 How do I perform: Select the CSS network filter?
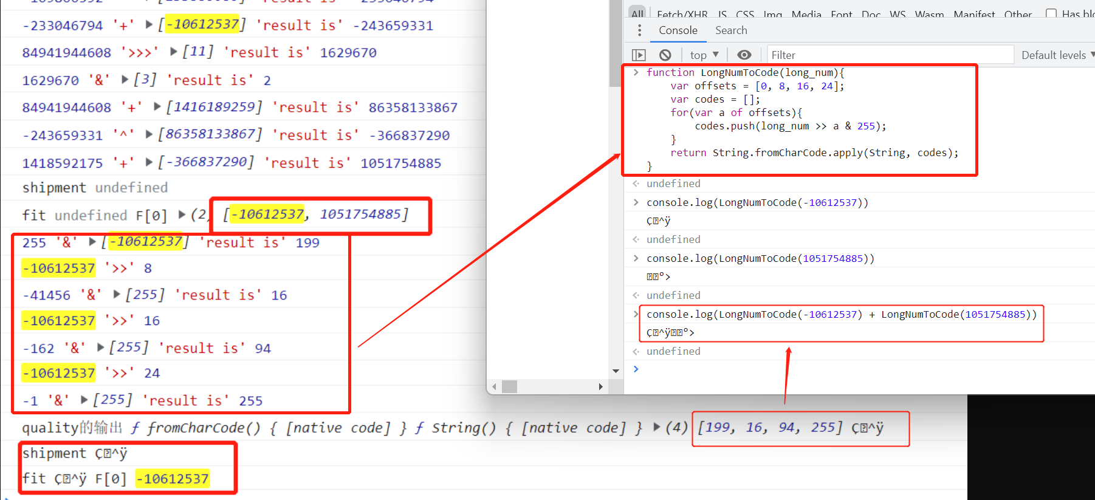[745, 14]
